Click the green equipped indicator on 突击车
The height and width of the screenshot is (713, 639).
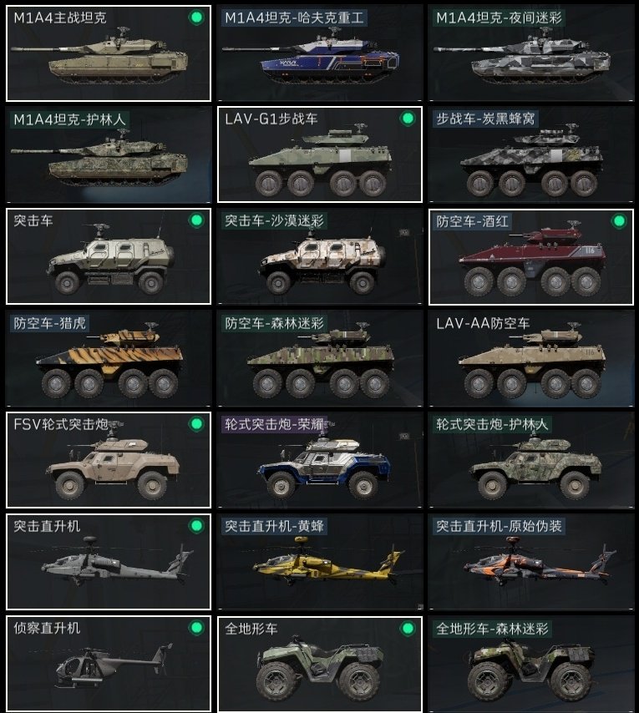196,220
